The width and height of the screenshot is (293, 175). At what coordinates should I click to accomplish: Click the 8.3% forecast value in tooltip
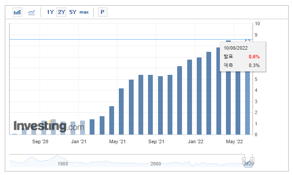tap(254, 65)
